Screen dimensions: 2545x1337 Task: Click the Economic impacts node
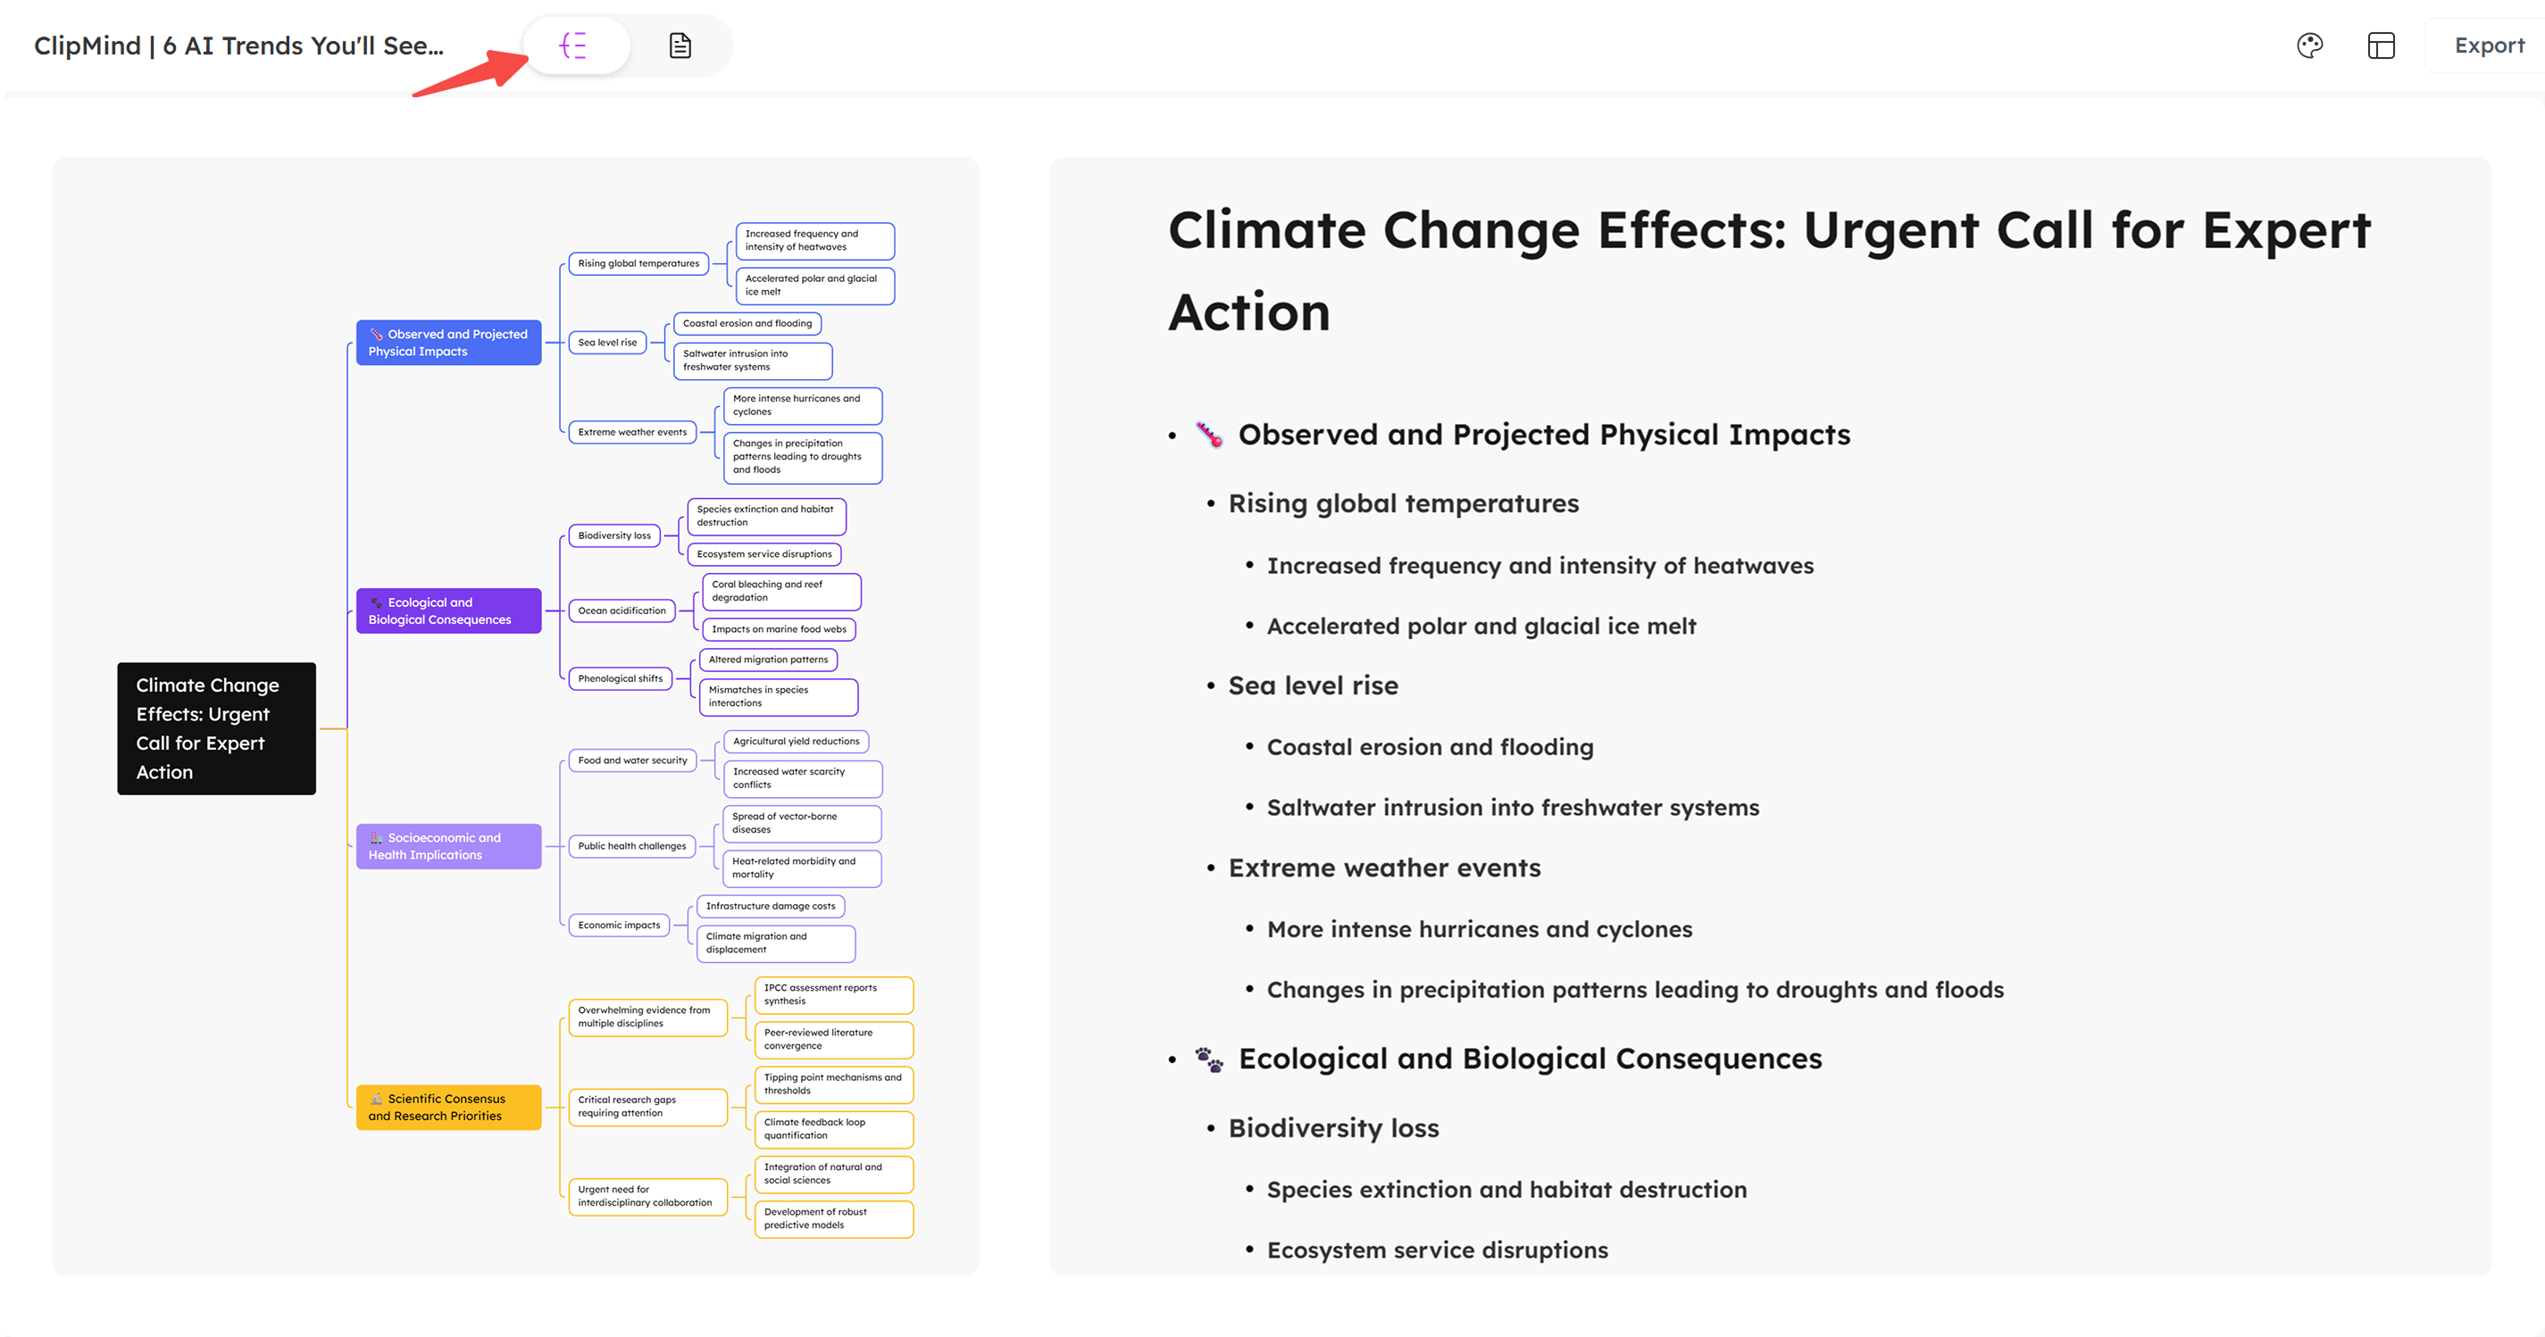620,926
